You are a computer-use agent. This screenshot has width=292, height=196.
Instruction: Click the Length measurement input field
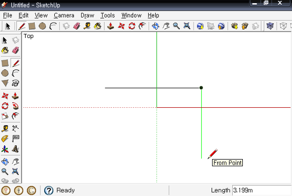262,190
